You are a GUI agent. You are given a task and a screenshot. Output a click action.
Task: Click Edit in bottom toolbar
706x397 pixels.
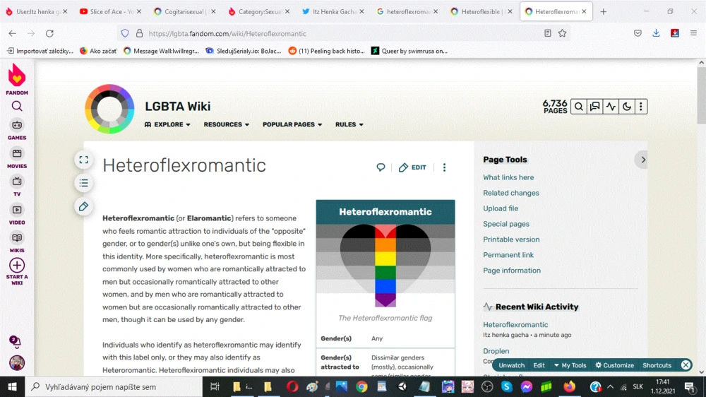coord(539,365)
